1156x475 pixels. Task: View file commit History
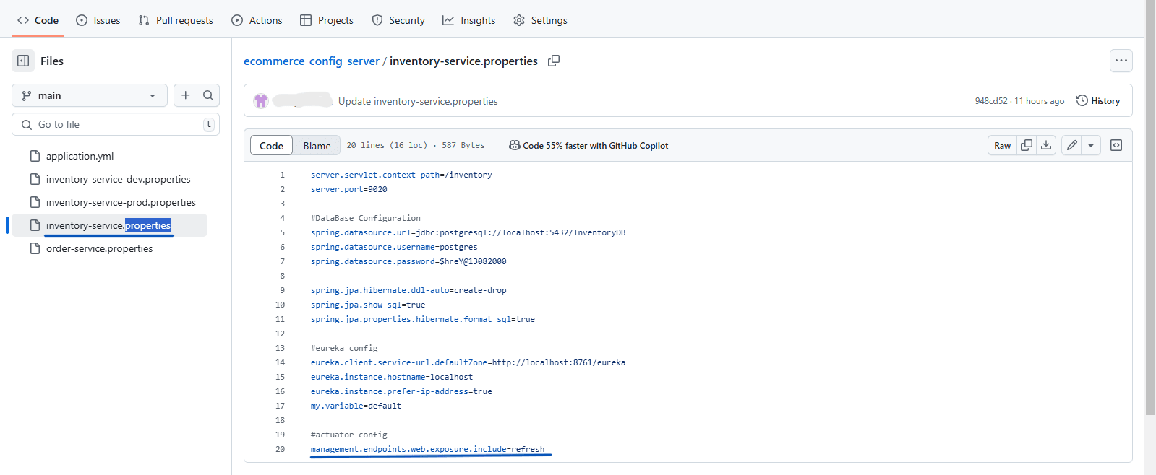(1098, 101)
